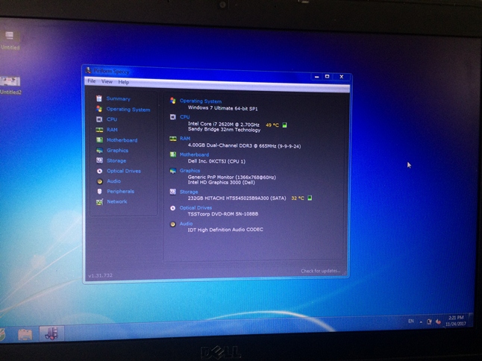Viewport: 482px width, 361px height.
Task: Click the RAM icon in summary pane
Action: click(x=173, y=139)
